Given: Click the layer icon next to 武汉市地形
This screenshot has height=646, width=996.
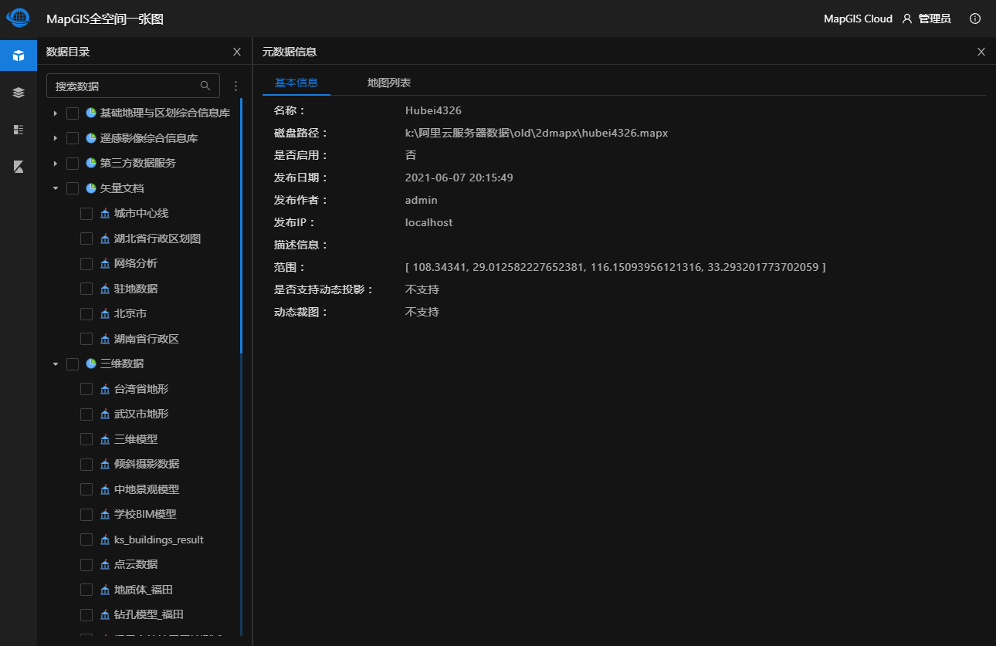Looking at the screenshot, I should [x=105, y=414].
